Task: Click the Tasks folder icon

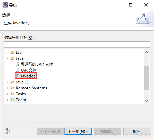Action: [12, 94]
